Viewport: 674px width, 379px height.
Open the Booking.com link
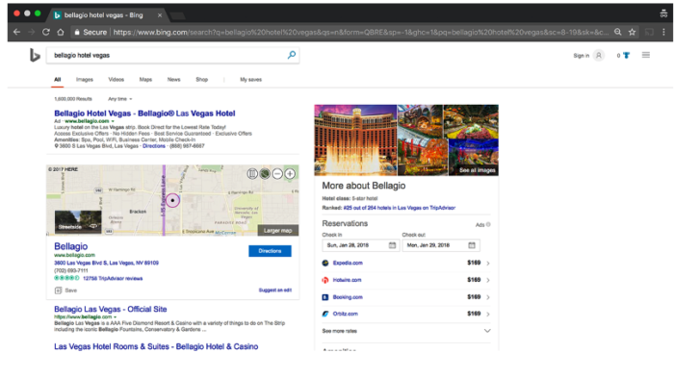[348, 297]
